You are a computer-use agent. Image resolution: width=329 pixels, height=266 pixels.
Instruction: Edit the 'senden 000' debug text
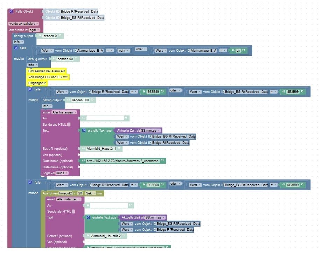[x=80, y=100]
